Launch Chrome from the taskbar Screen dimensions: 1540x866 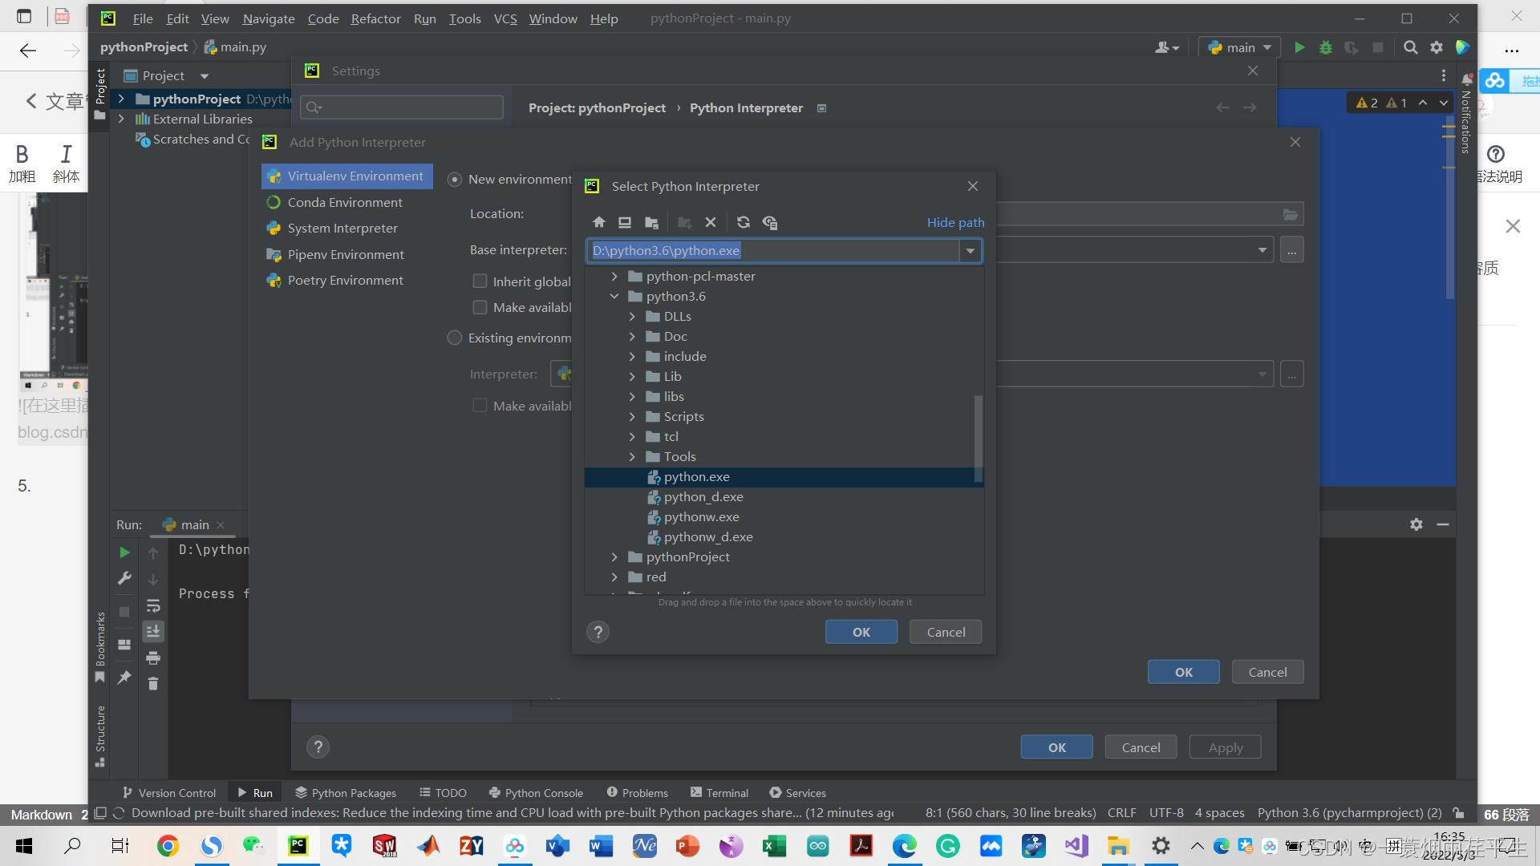click(x=168, y=845)
